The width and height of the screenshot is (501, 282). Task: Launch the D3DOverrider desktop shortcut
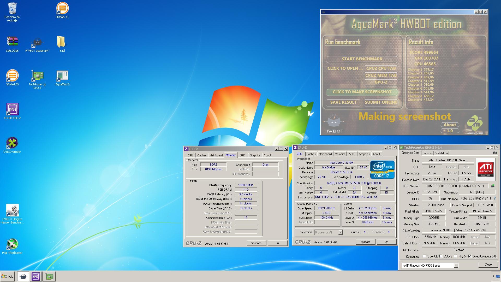click(x=12, y=145)
